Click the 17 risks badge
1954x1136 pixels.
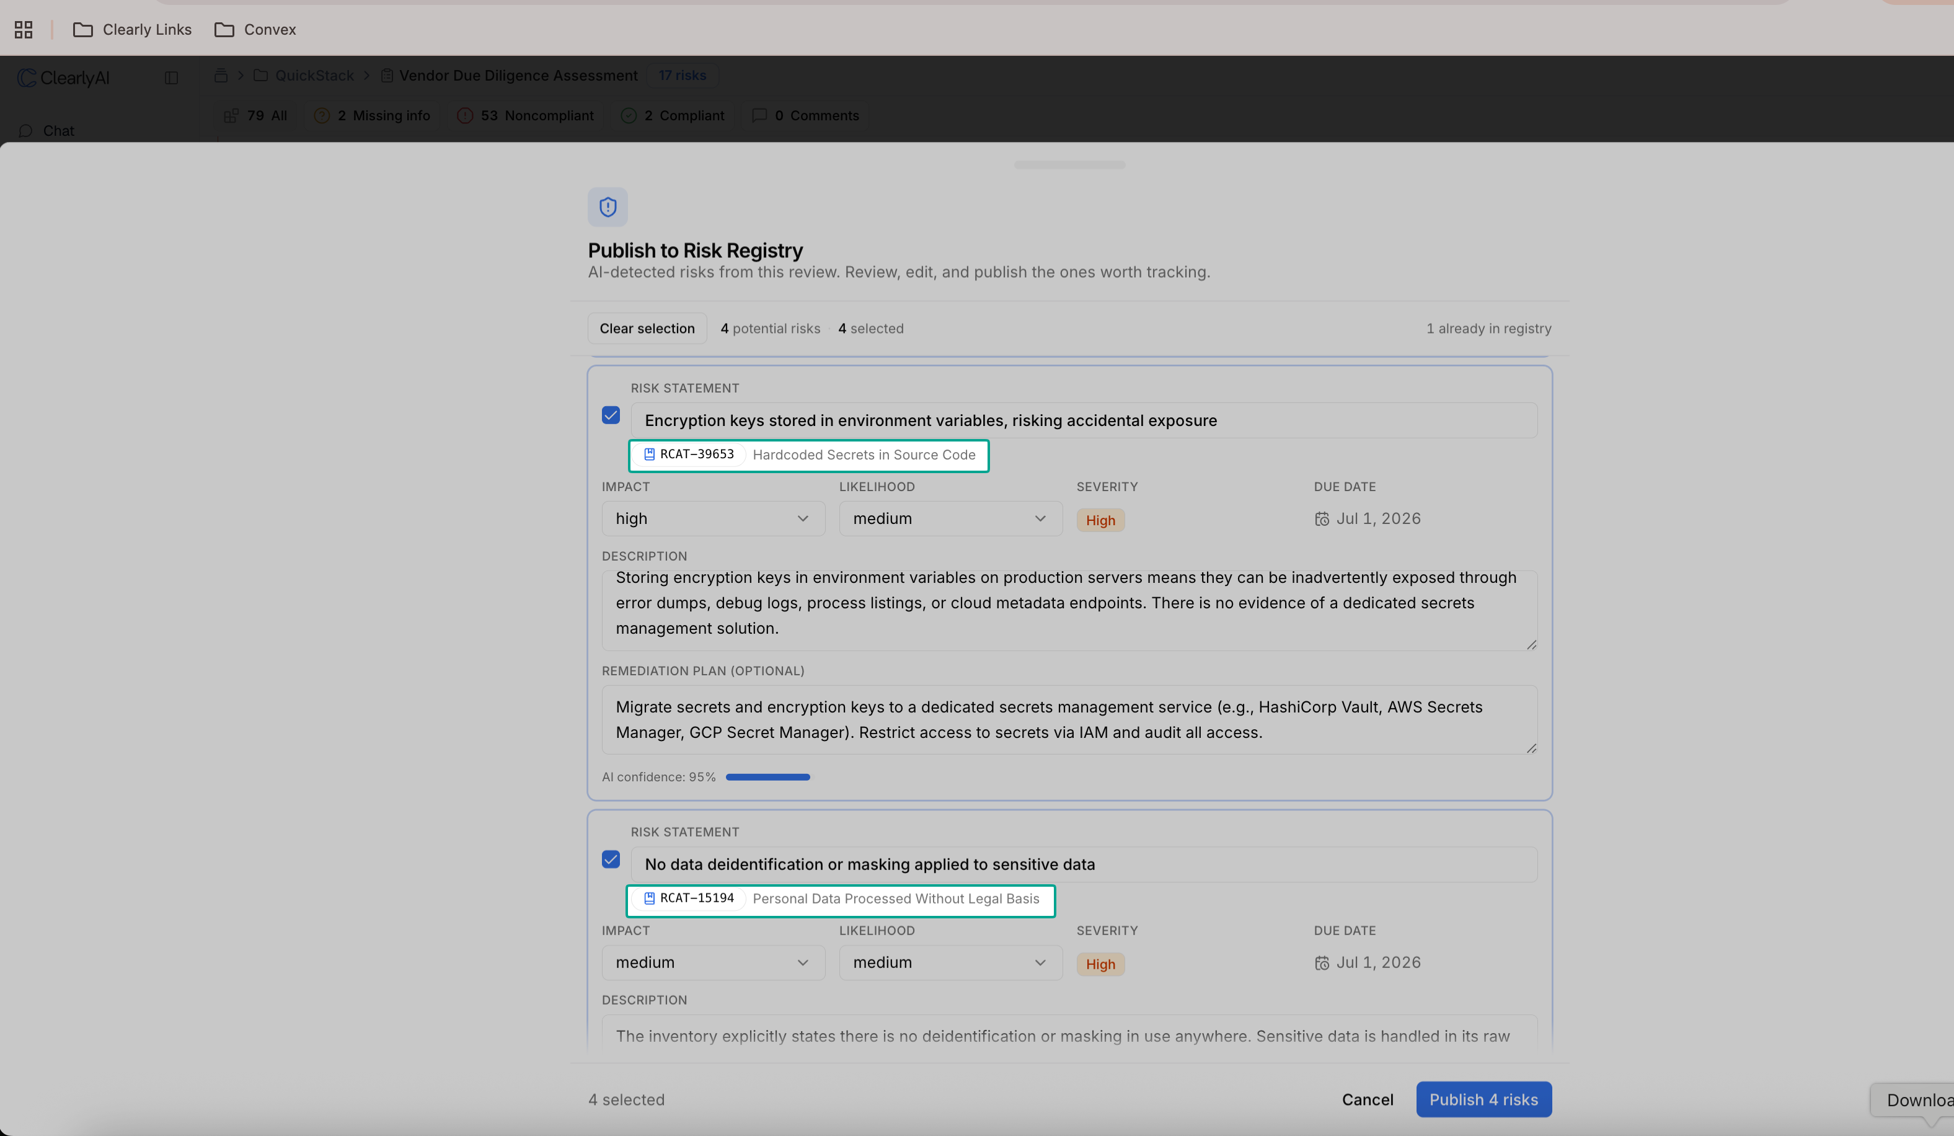click(x=683, y=75)
